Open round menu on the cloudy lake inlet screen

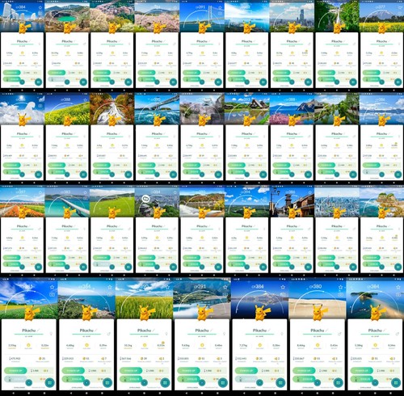click(222, 382)
